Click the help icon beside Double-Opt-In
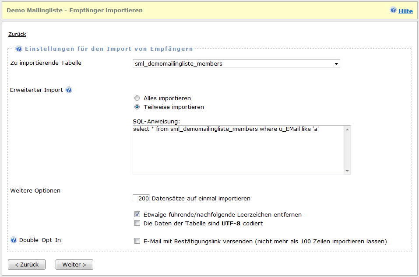 tap(14, 240)
